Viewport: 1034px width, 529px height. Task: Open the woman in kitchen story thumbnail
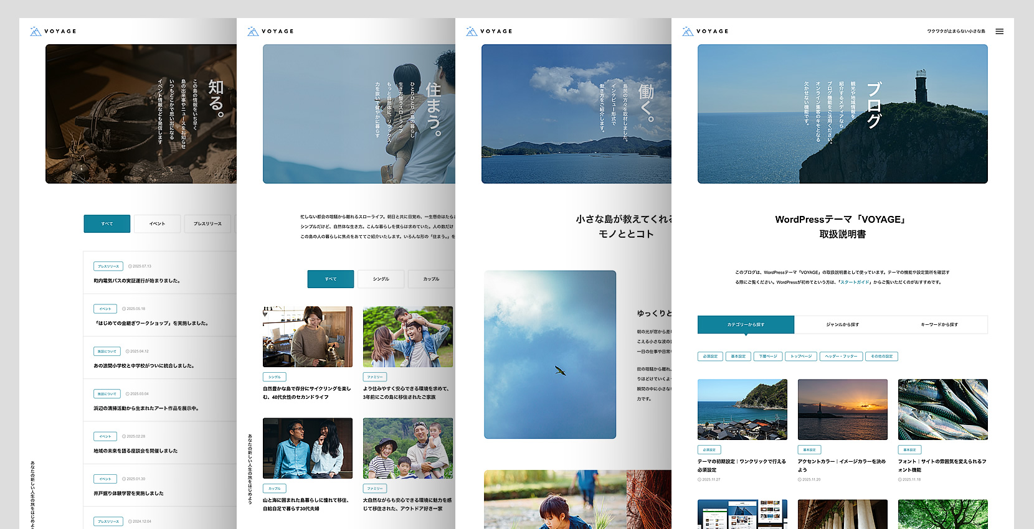(x=308, y=336)
